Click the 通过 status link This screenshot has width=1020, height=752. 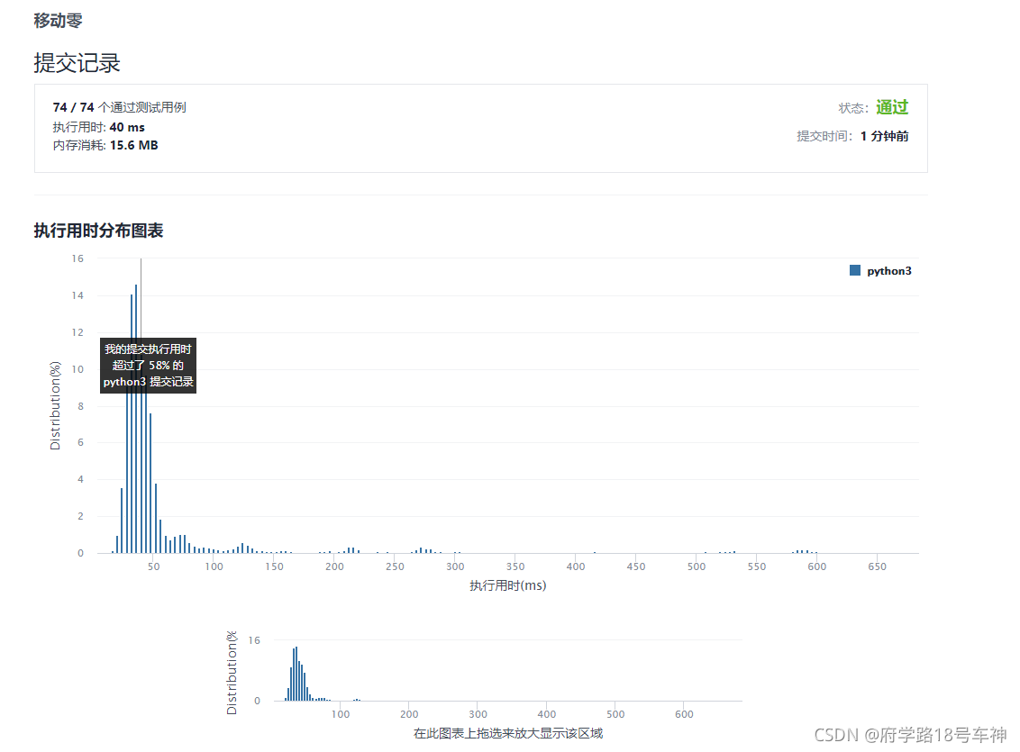(892, 107)
